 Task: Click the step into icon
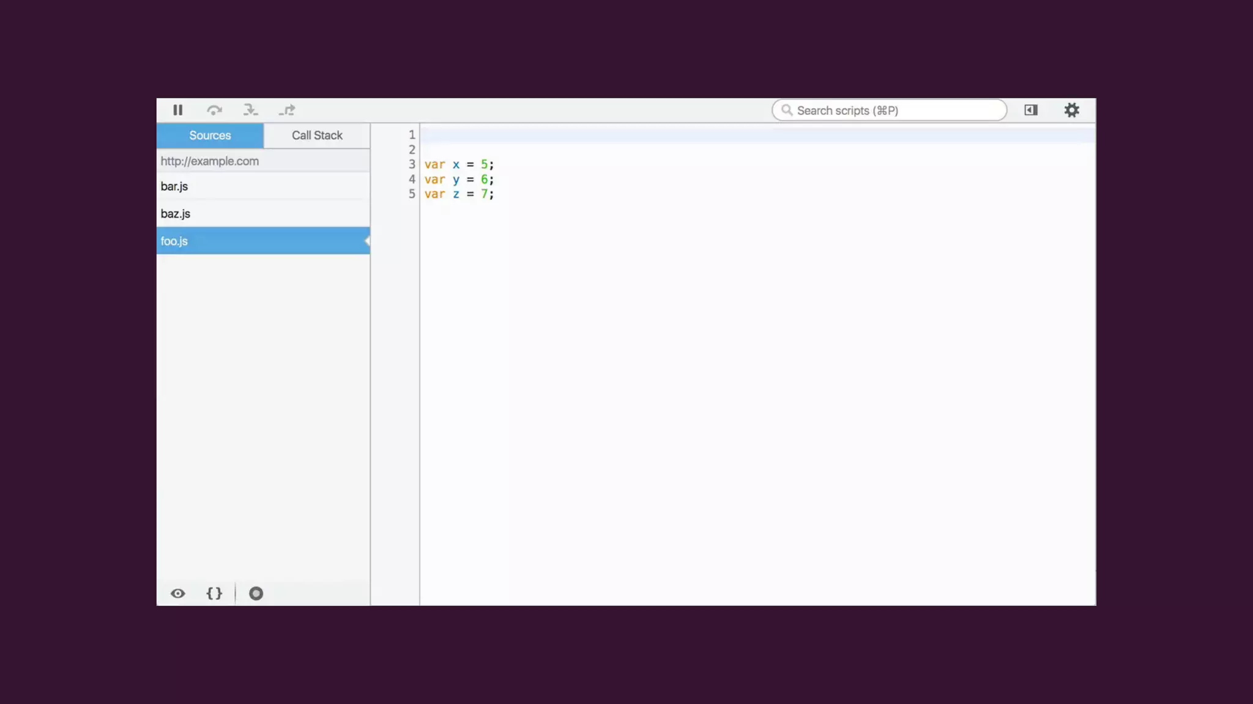pyautogui.click(x=250, y=110)
